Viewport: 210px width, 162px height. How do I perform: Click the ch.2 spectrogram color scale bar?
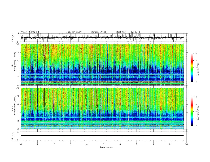point(192,111)
